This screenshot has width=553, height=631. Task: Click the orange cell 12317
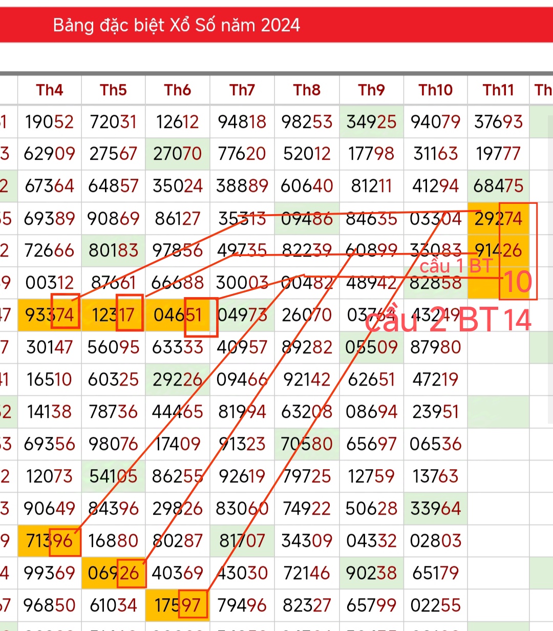click(x=113, y=314)
